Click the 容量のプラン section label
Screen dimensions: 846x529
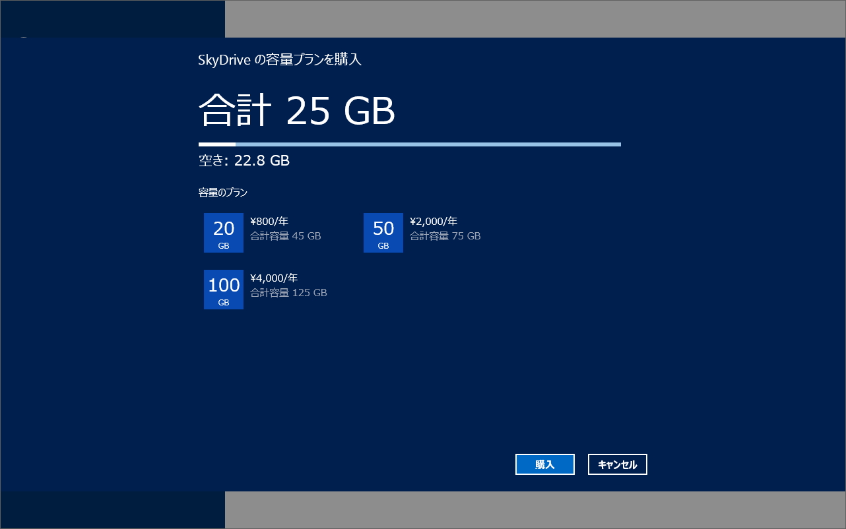(220, 192)
